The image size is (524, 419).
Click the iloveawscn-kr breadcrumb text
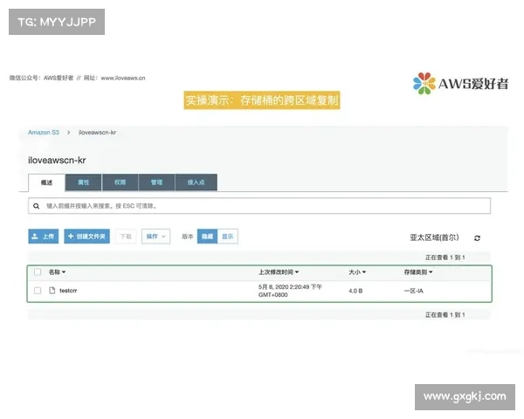click(97, 133)
